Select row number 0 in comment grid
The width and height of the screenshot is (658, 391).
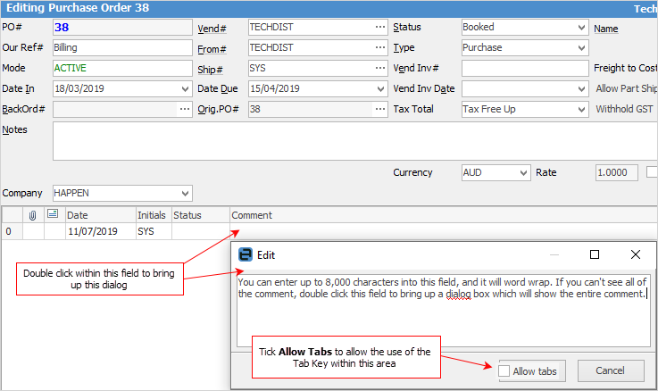coord(12,231)
